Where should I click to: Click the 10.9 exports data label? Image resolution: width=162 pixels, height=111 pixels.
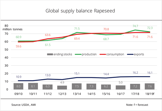[19, 77]
